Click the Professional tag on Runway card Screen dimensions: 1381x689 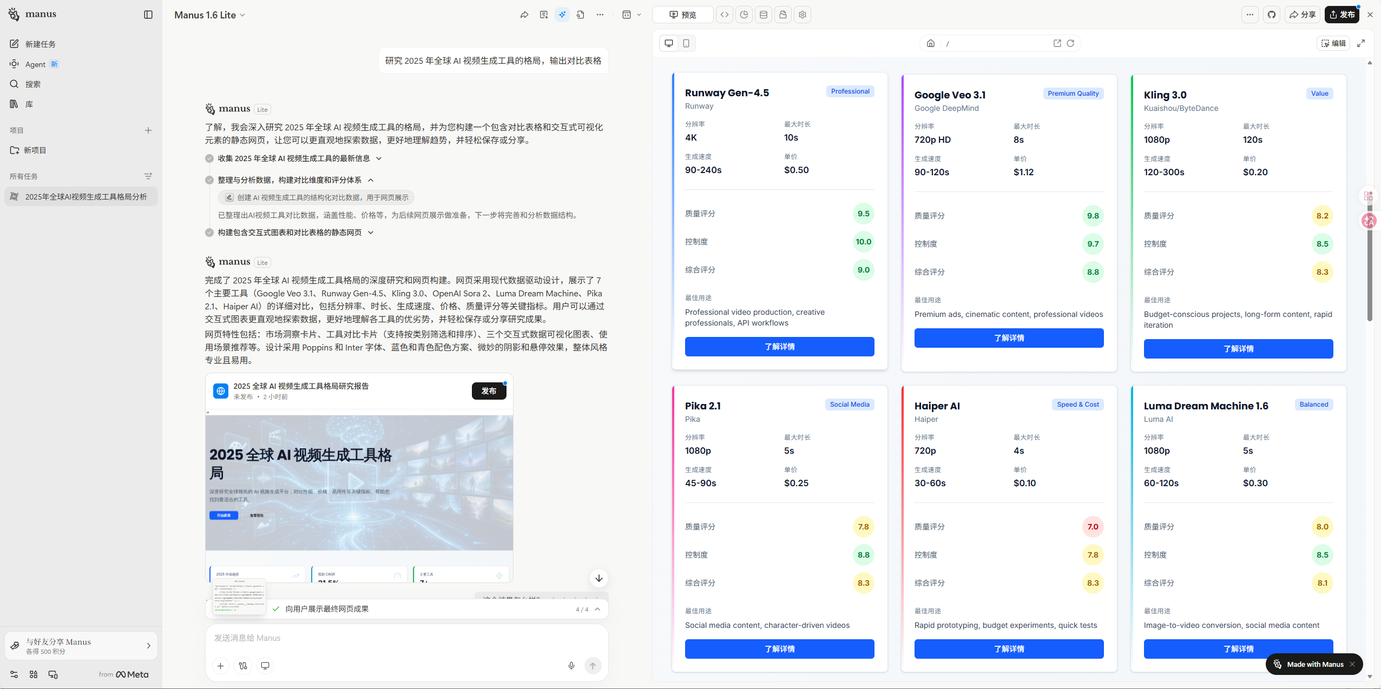pos(850,91)
